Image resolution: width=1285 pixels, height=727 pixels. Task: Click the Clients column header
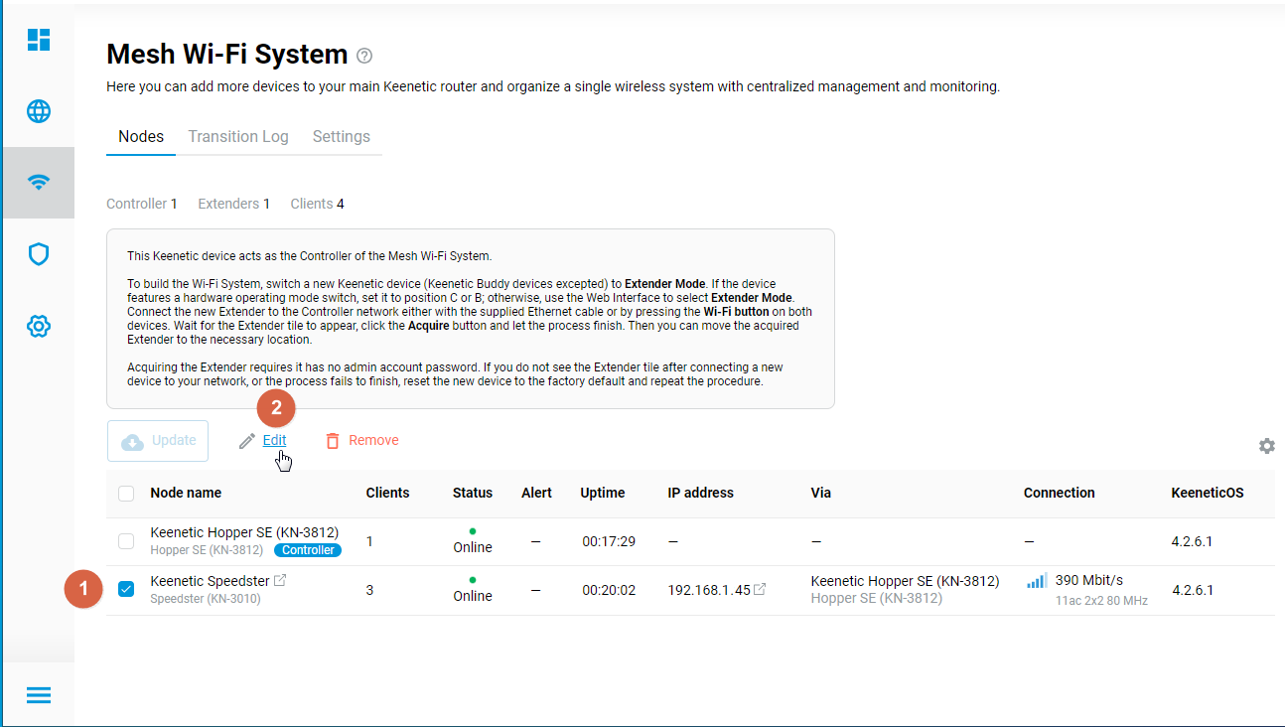[x=387, y=493]
